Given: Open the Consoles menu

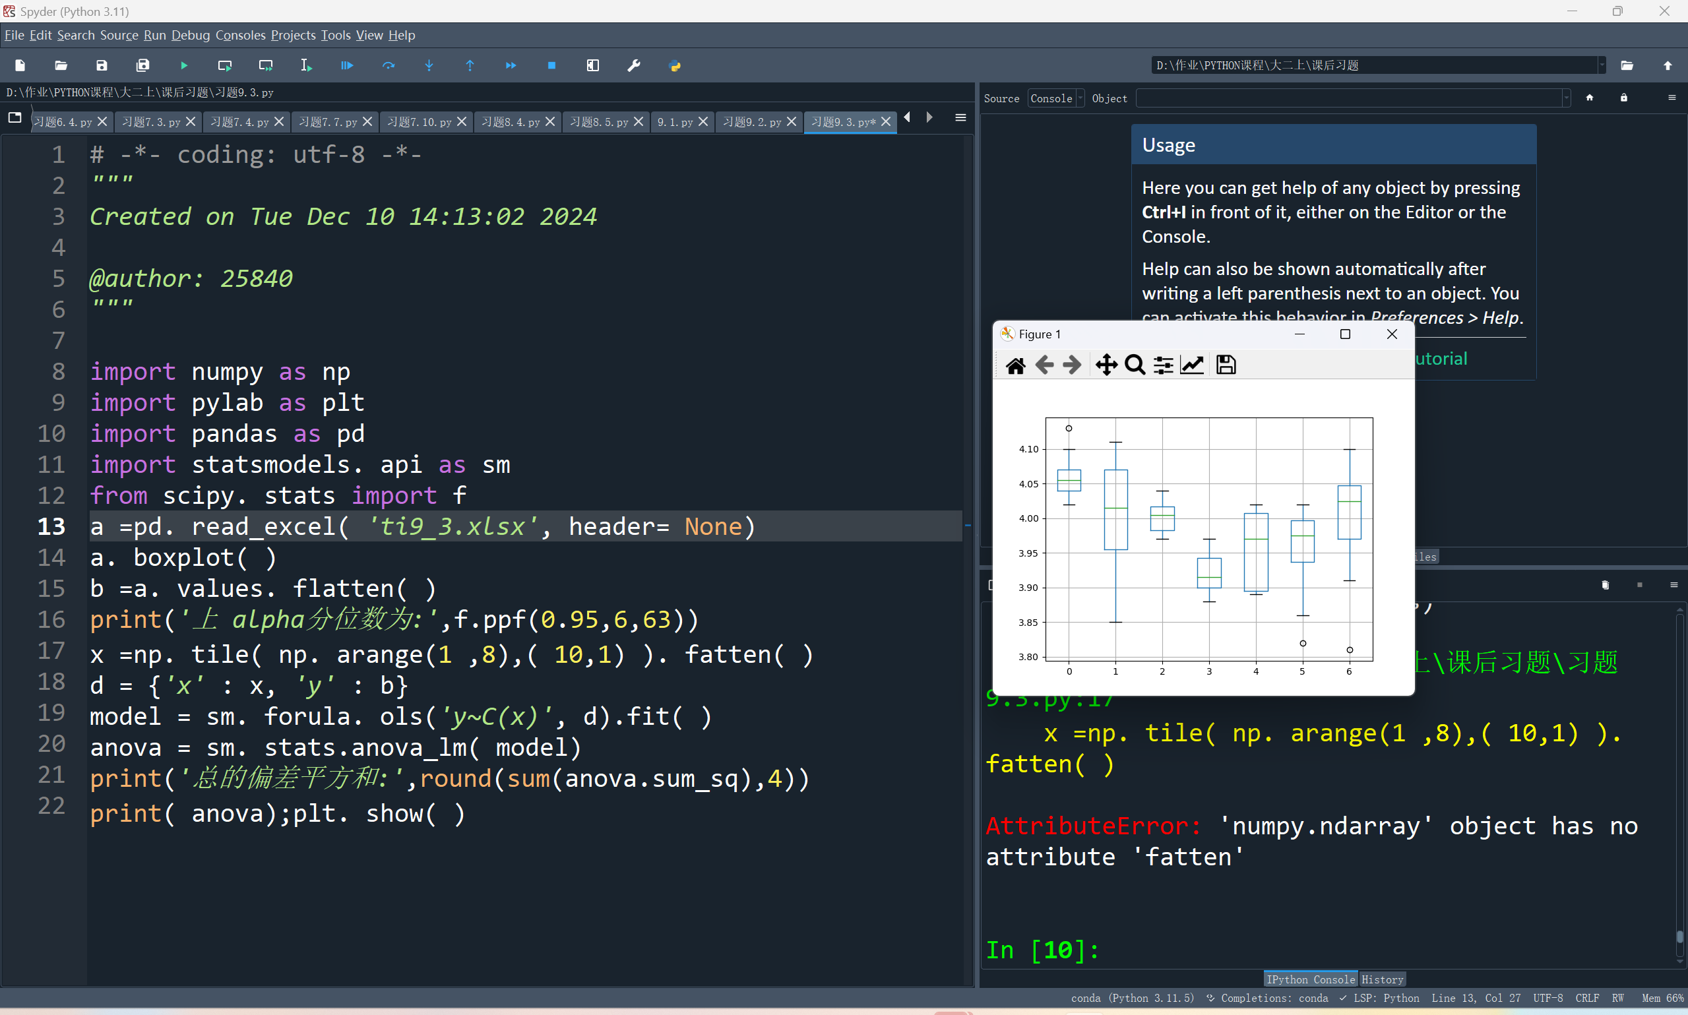Looking at the screenshot, I should click(240, 35).
